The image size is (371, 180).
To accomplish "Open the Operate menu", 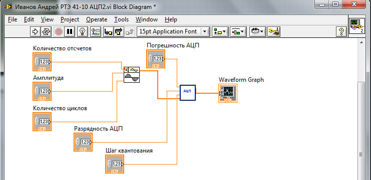I will tap(97, 19).
